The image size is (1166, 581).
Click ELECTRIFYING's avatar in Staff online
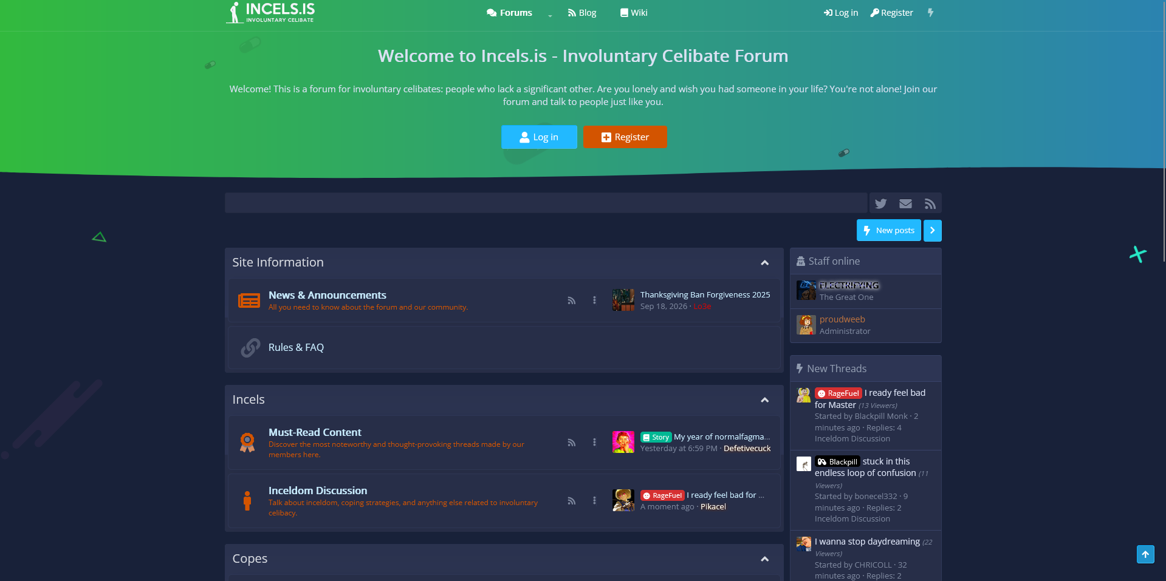click(806, 290)
